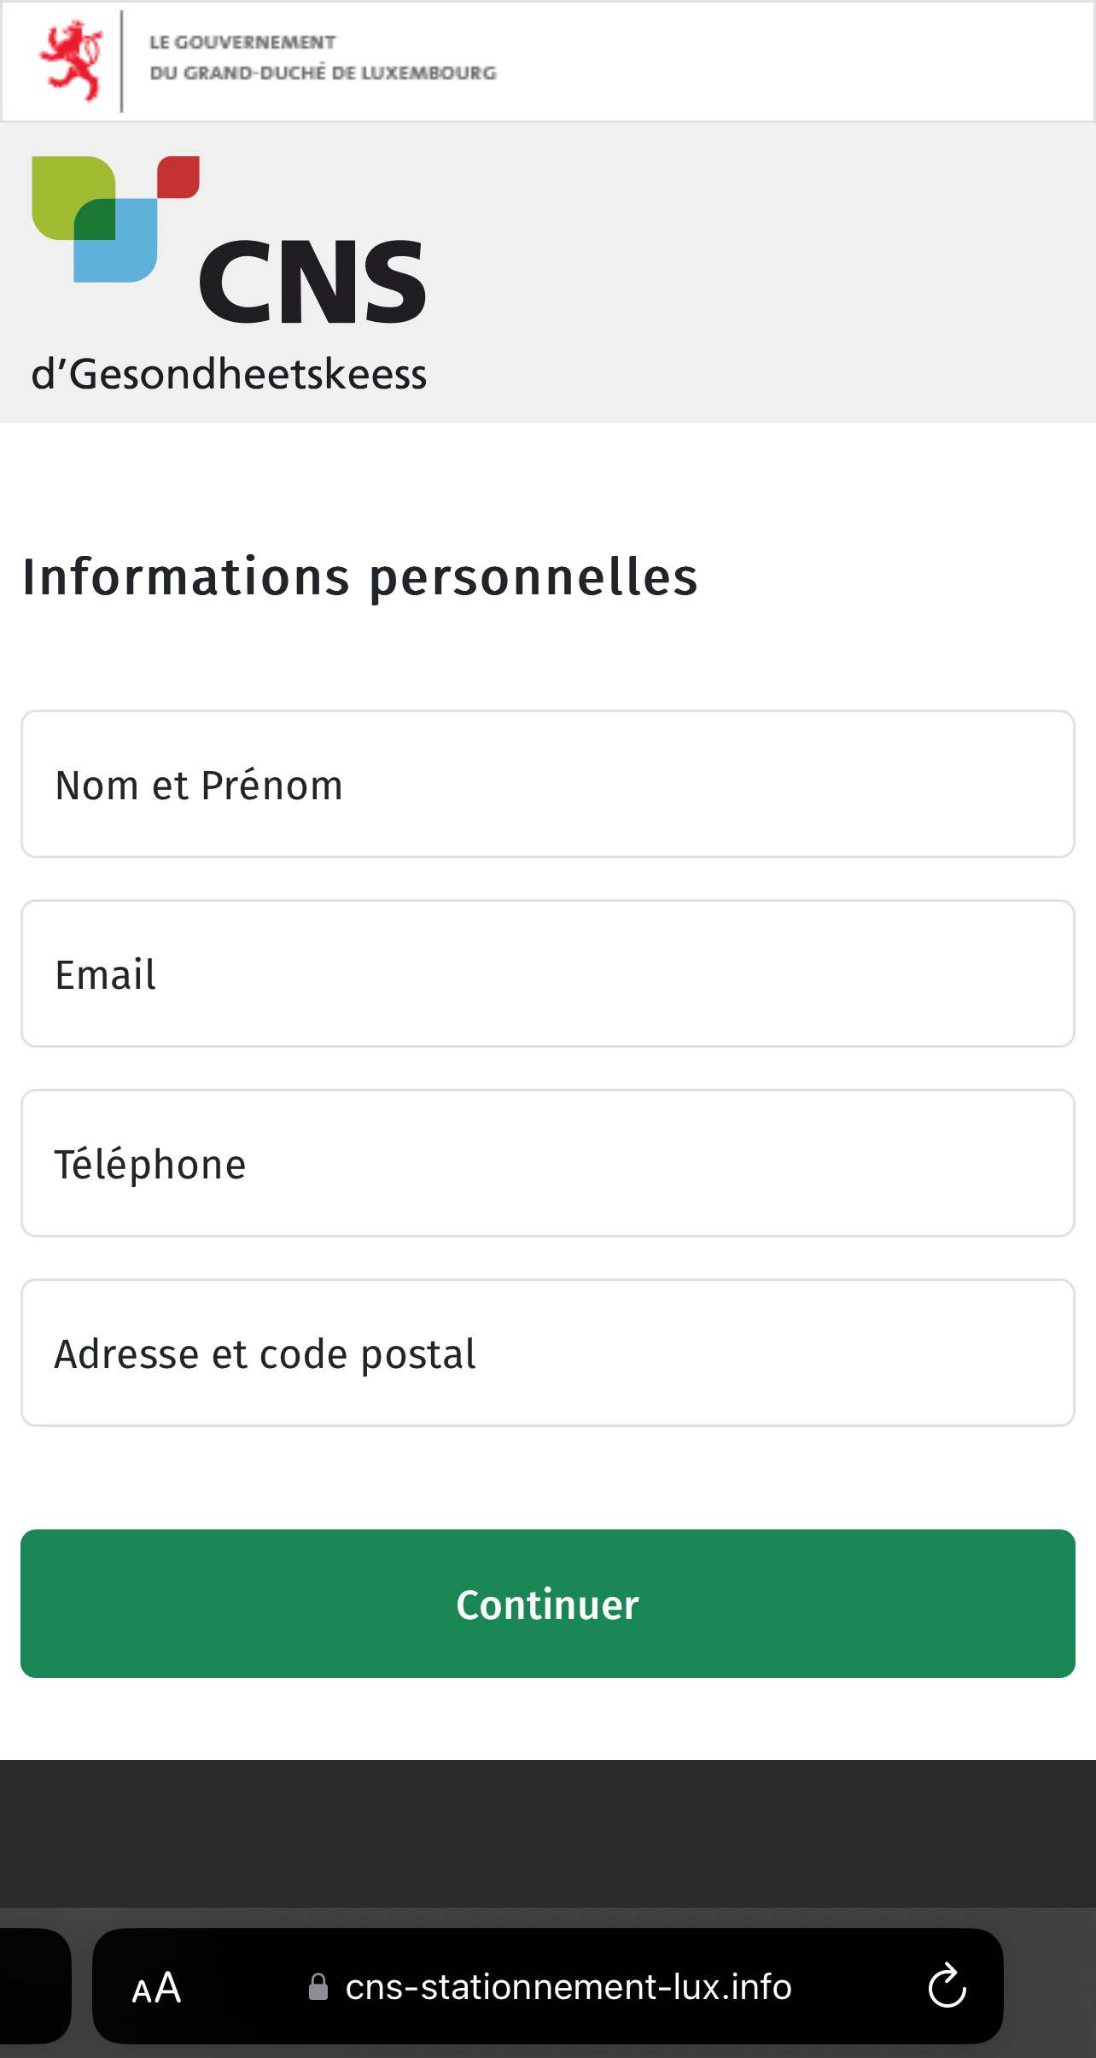Focus the Adresse et code postal field
The height and width of the screenshot is (2058, 1096).
tap(547, 1353)
